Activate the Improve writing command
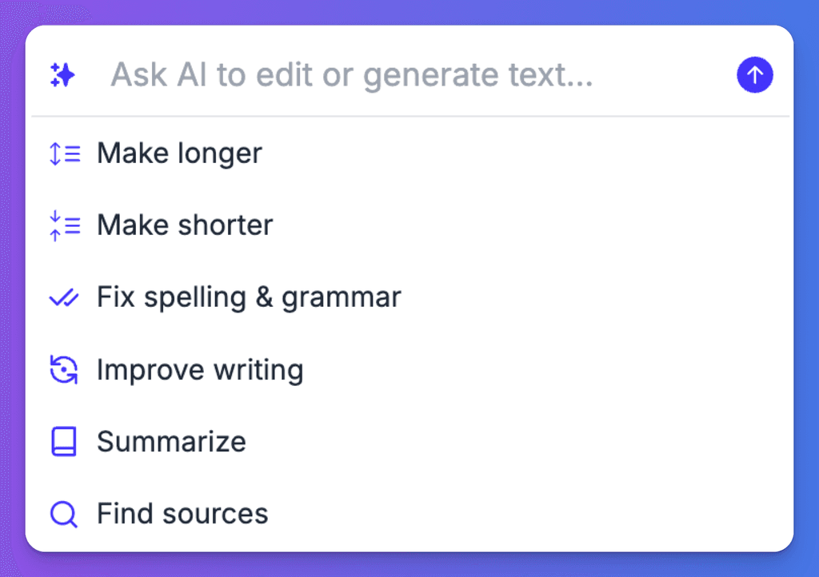 coord(200,369)
